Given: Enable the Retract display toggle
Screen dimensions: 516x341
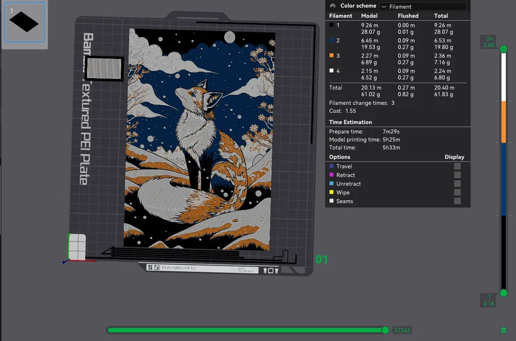Looking at the screenshot, I should pos(457,175).
